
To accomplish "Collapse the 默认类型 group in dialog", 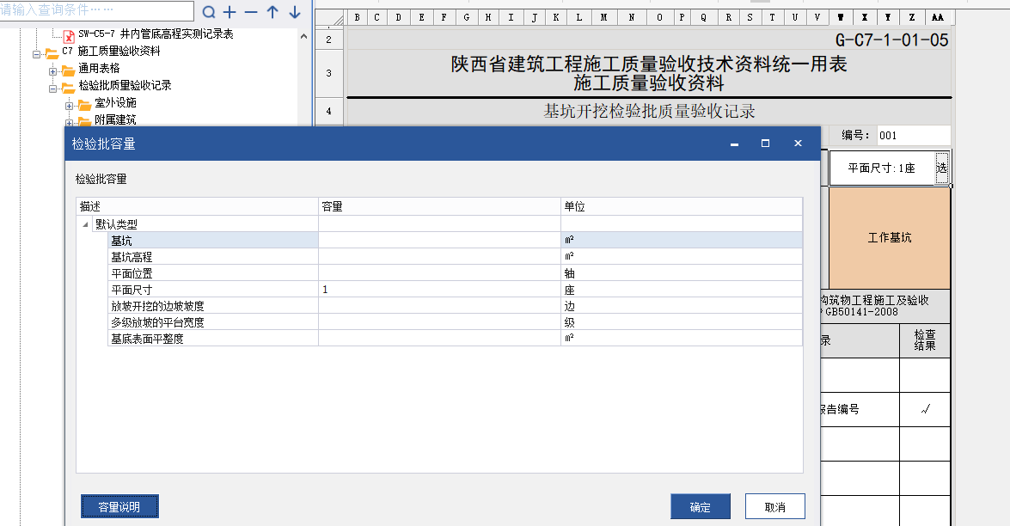I will [x=86, y=224].
